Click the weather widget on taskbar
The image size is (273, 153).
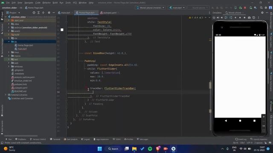(9, 149)
